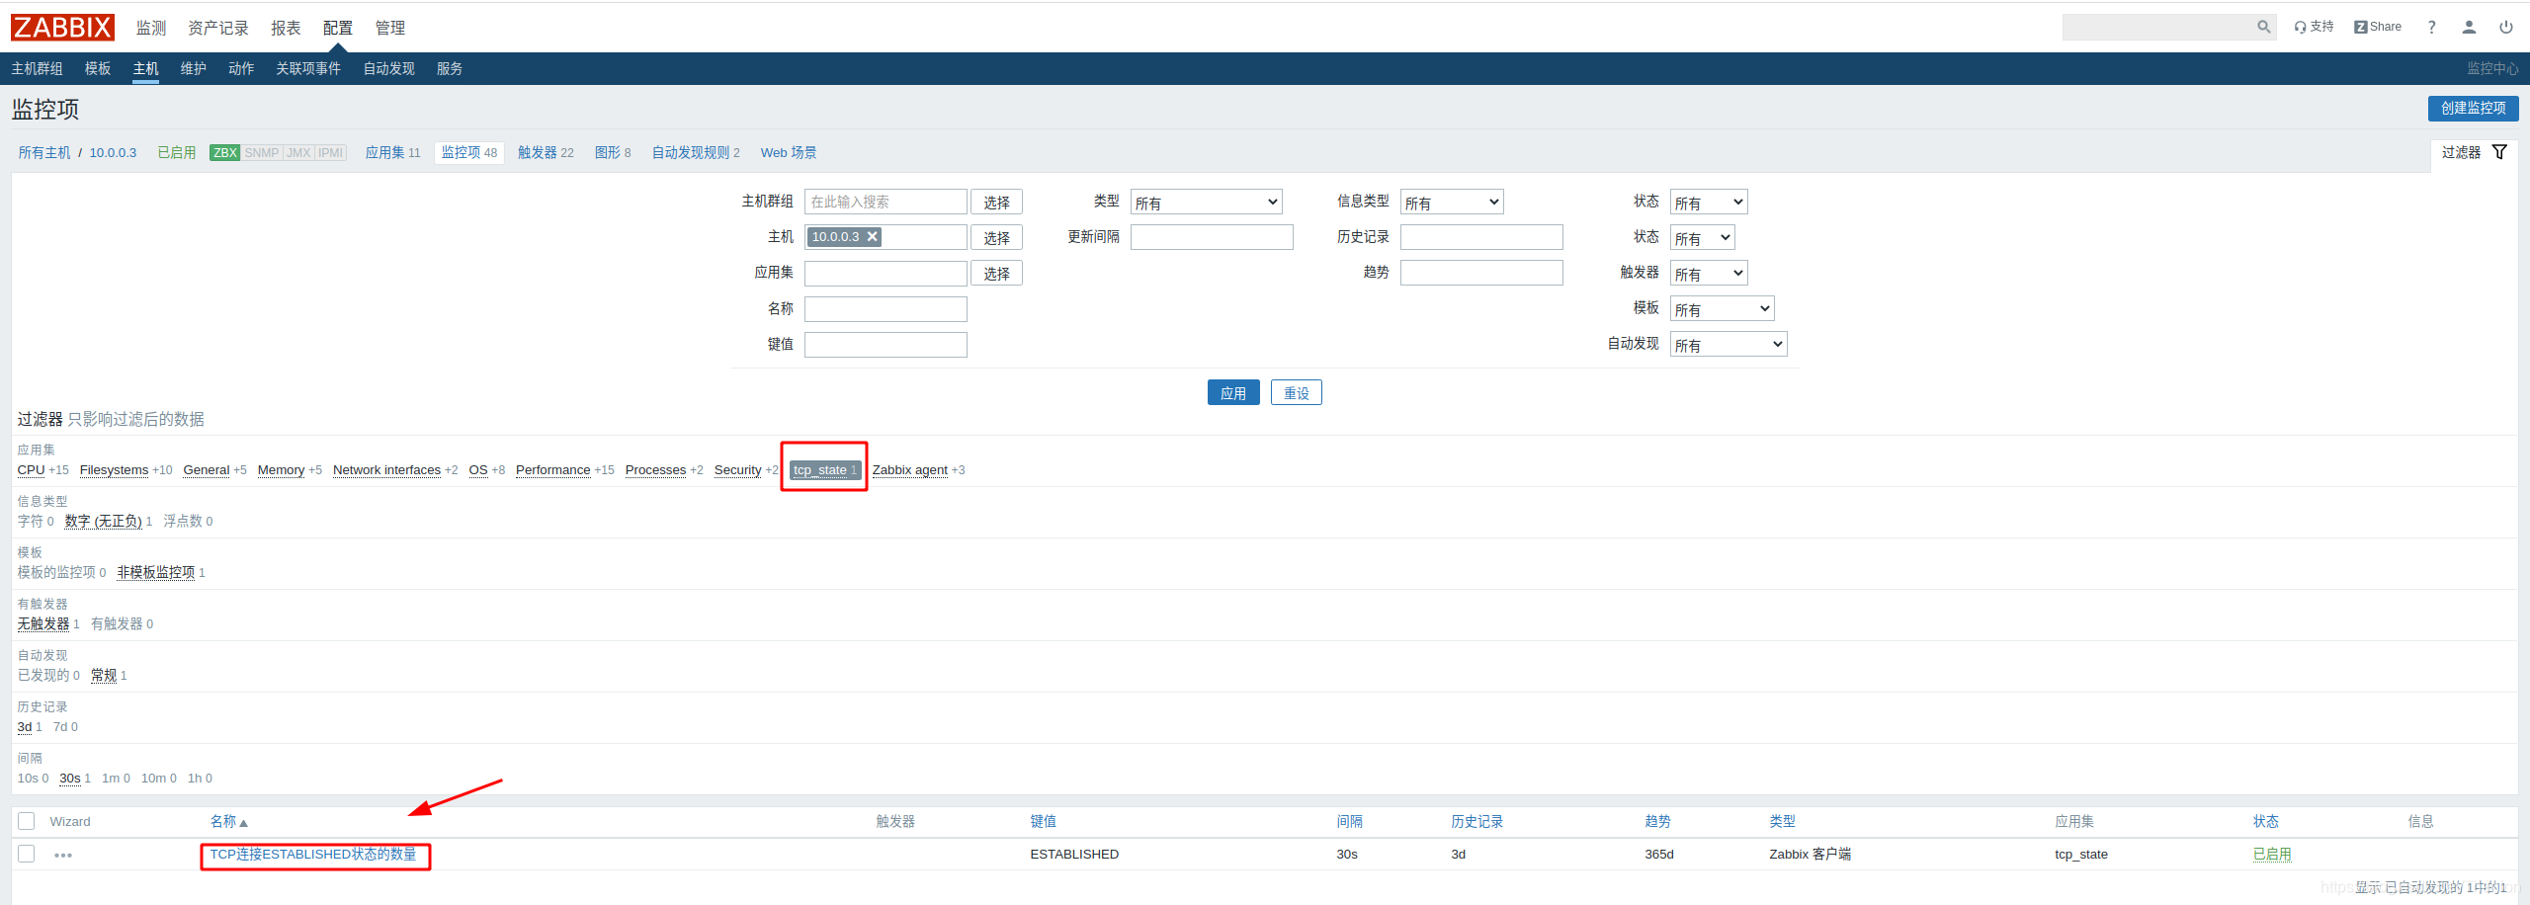Go to 模板 submenu

[98, 68]
